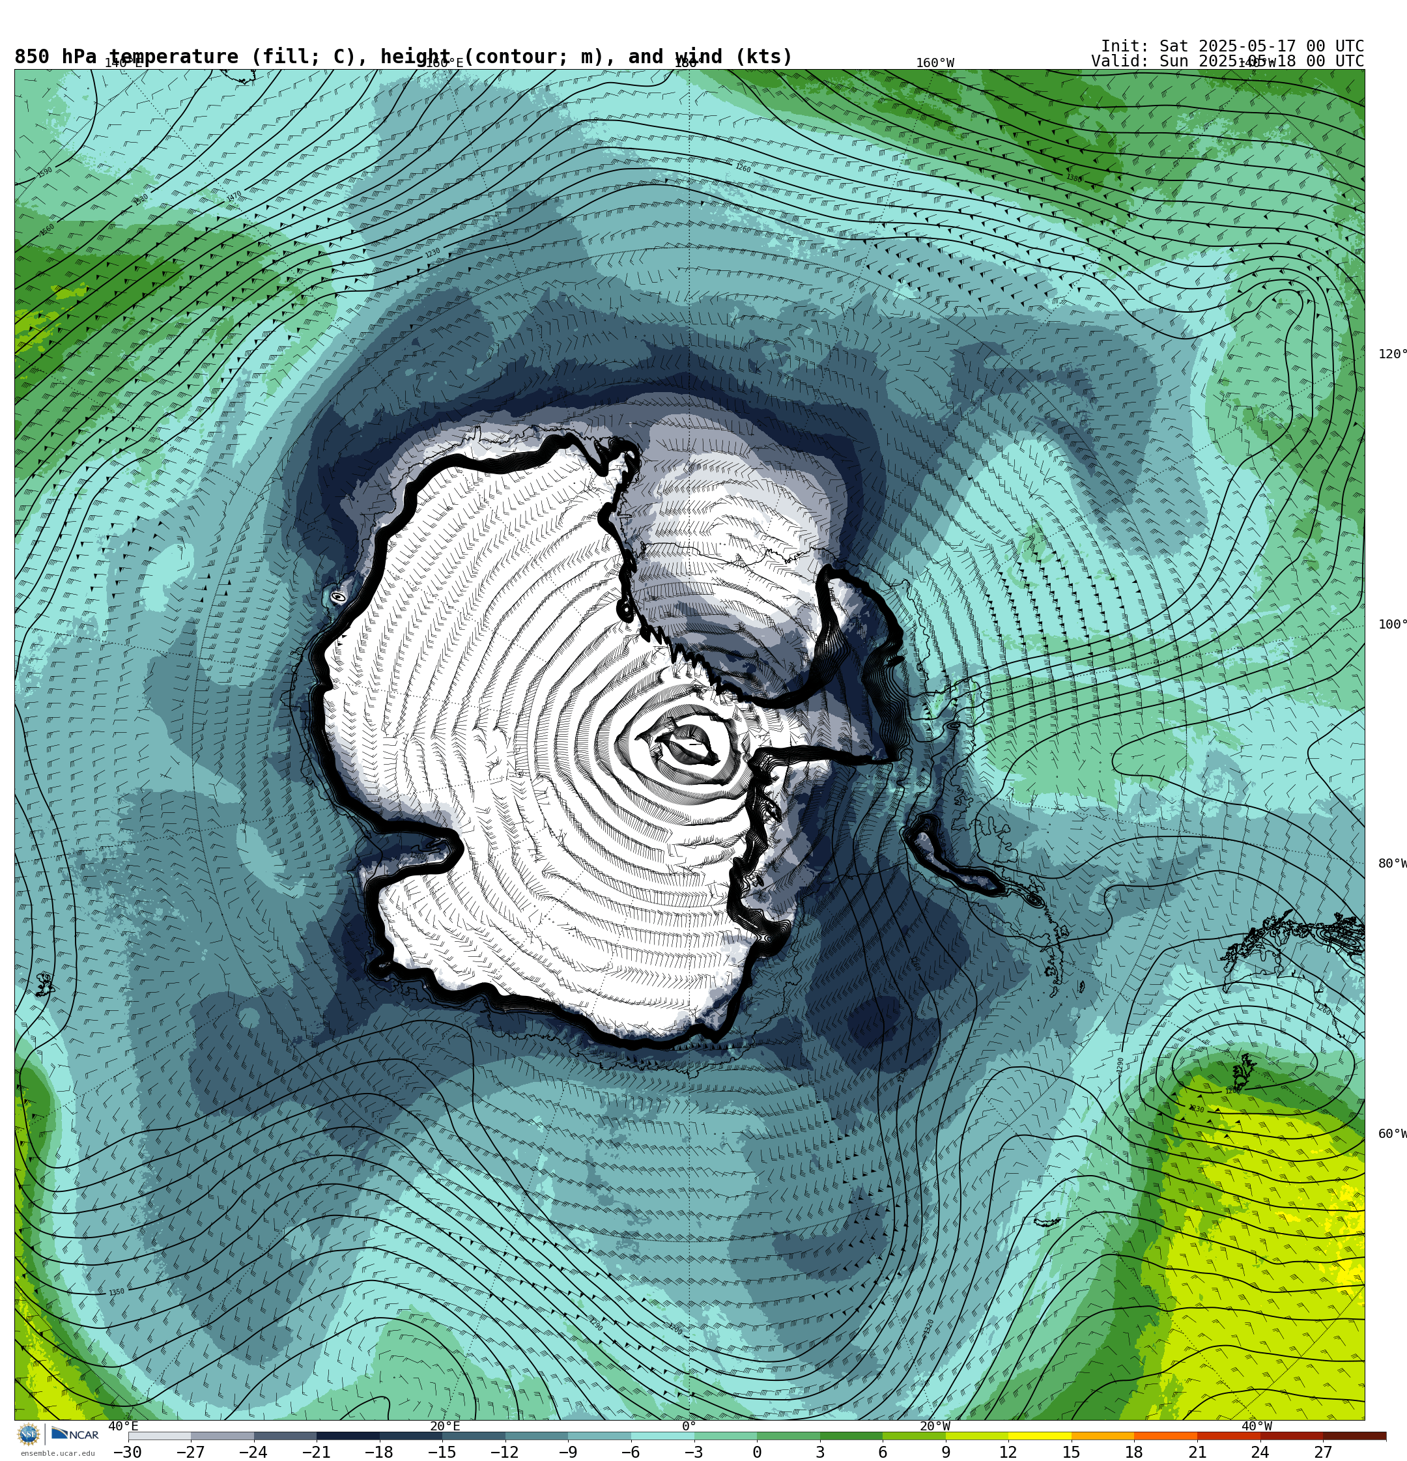Click the 40°E longitude label at bottom
The image size is (1407, 1461).
click(123, 1426)
